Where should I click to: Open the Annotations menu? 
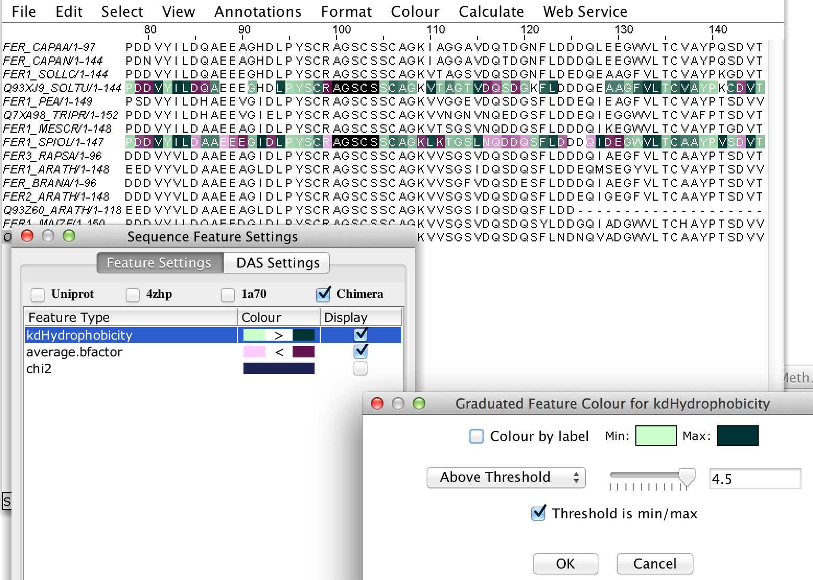[258, 11]
